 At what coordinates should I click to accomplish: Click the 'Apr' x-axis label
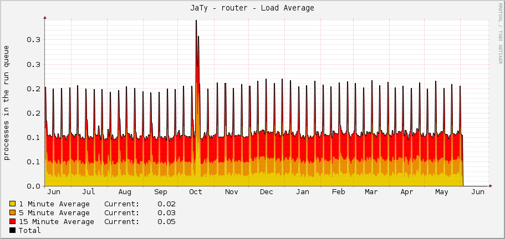[407, 192]
